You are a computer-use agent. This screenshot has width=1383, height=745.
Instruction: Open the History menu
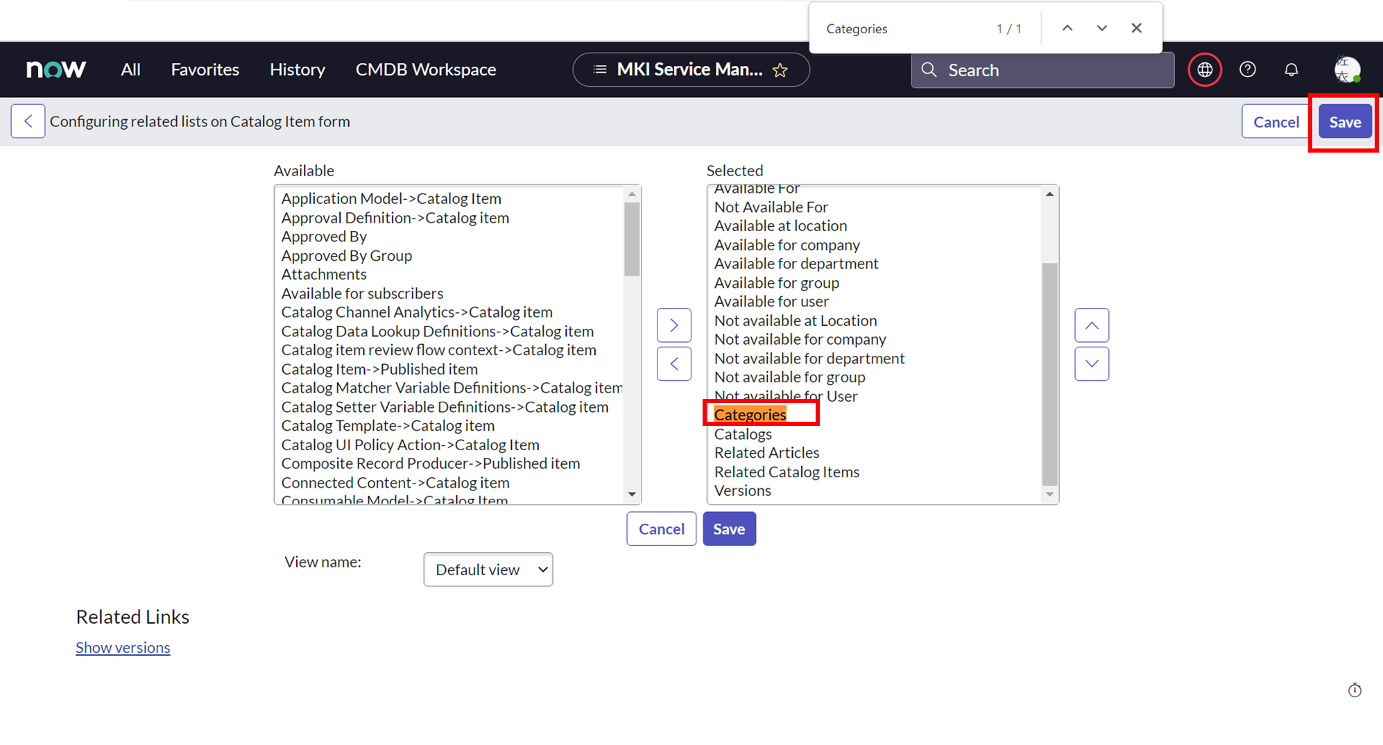298,69
